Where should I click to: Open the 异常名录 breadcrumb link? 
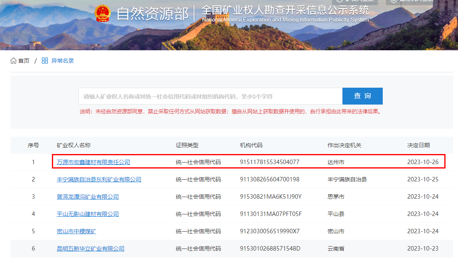click(62, 61)
